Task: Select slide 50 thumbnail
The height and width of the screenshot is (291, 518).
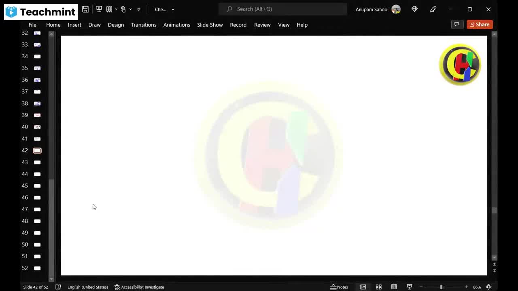Action: pyautogui.click(x=37, y=245)
